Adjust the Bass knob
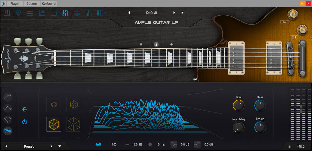This screenshot has width=312, height=151. [260, 106]
